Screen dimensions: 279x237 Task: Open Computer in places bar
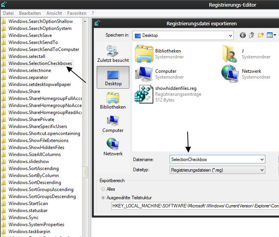click(x=113, y=124)
